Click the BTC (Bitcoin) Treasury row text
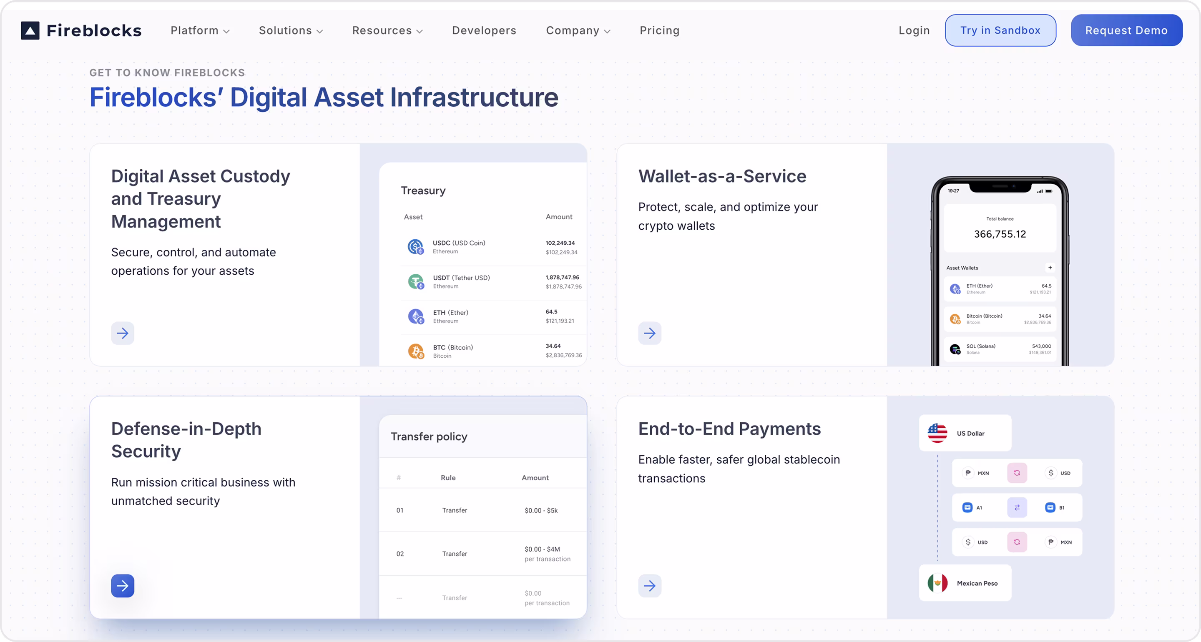The width and height of the screenshot is (1201, 642). pos(453,347)
